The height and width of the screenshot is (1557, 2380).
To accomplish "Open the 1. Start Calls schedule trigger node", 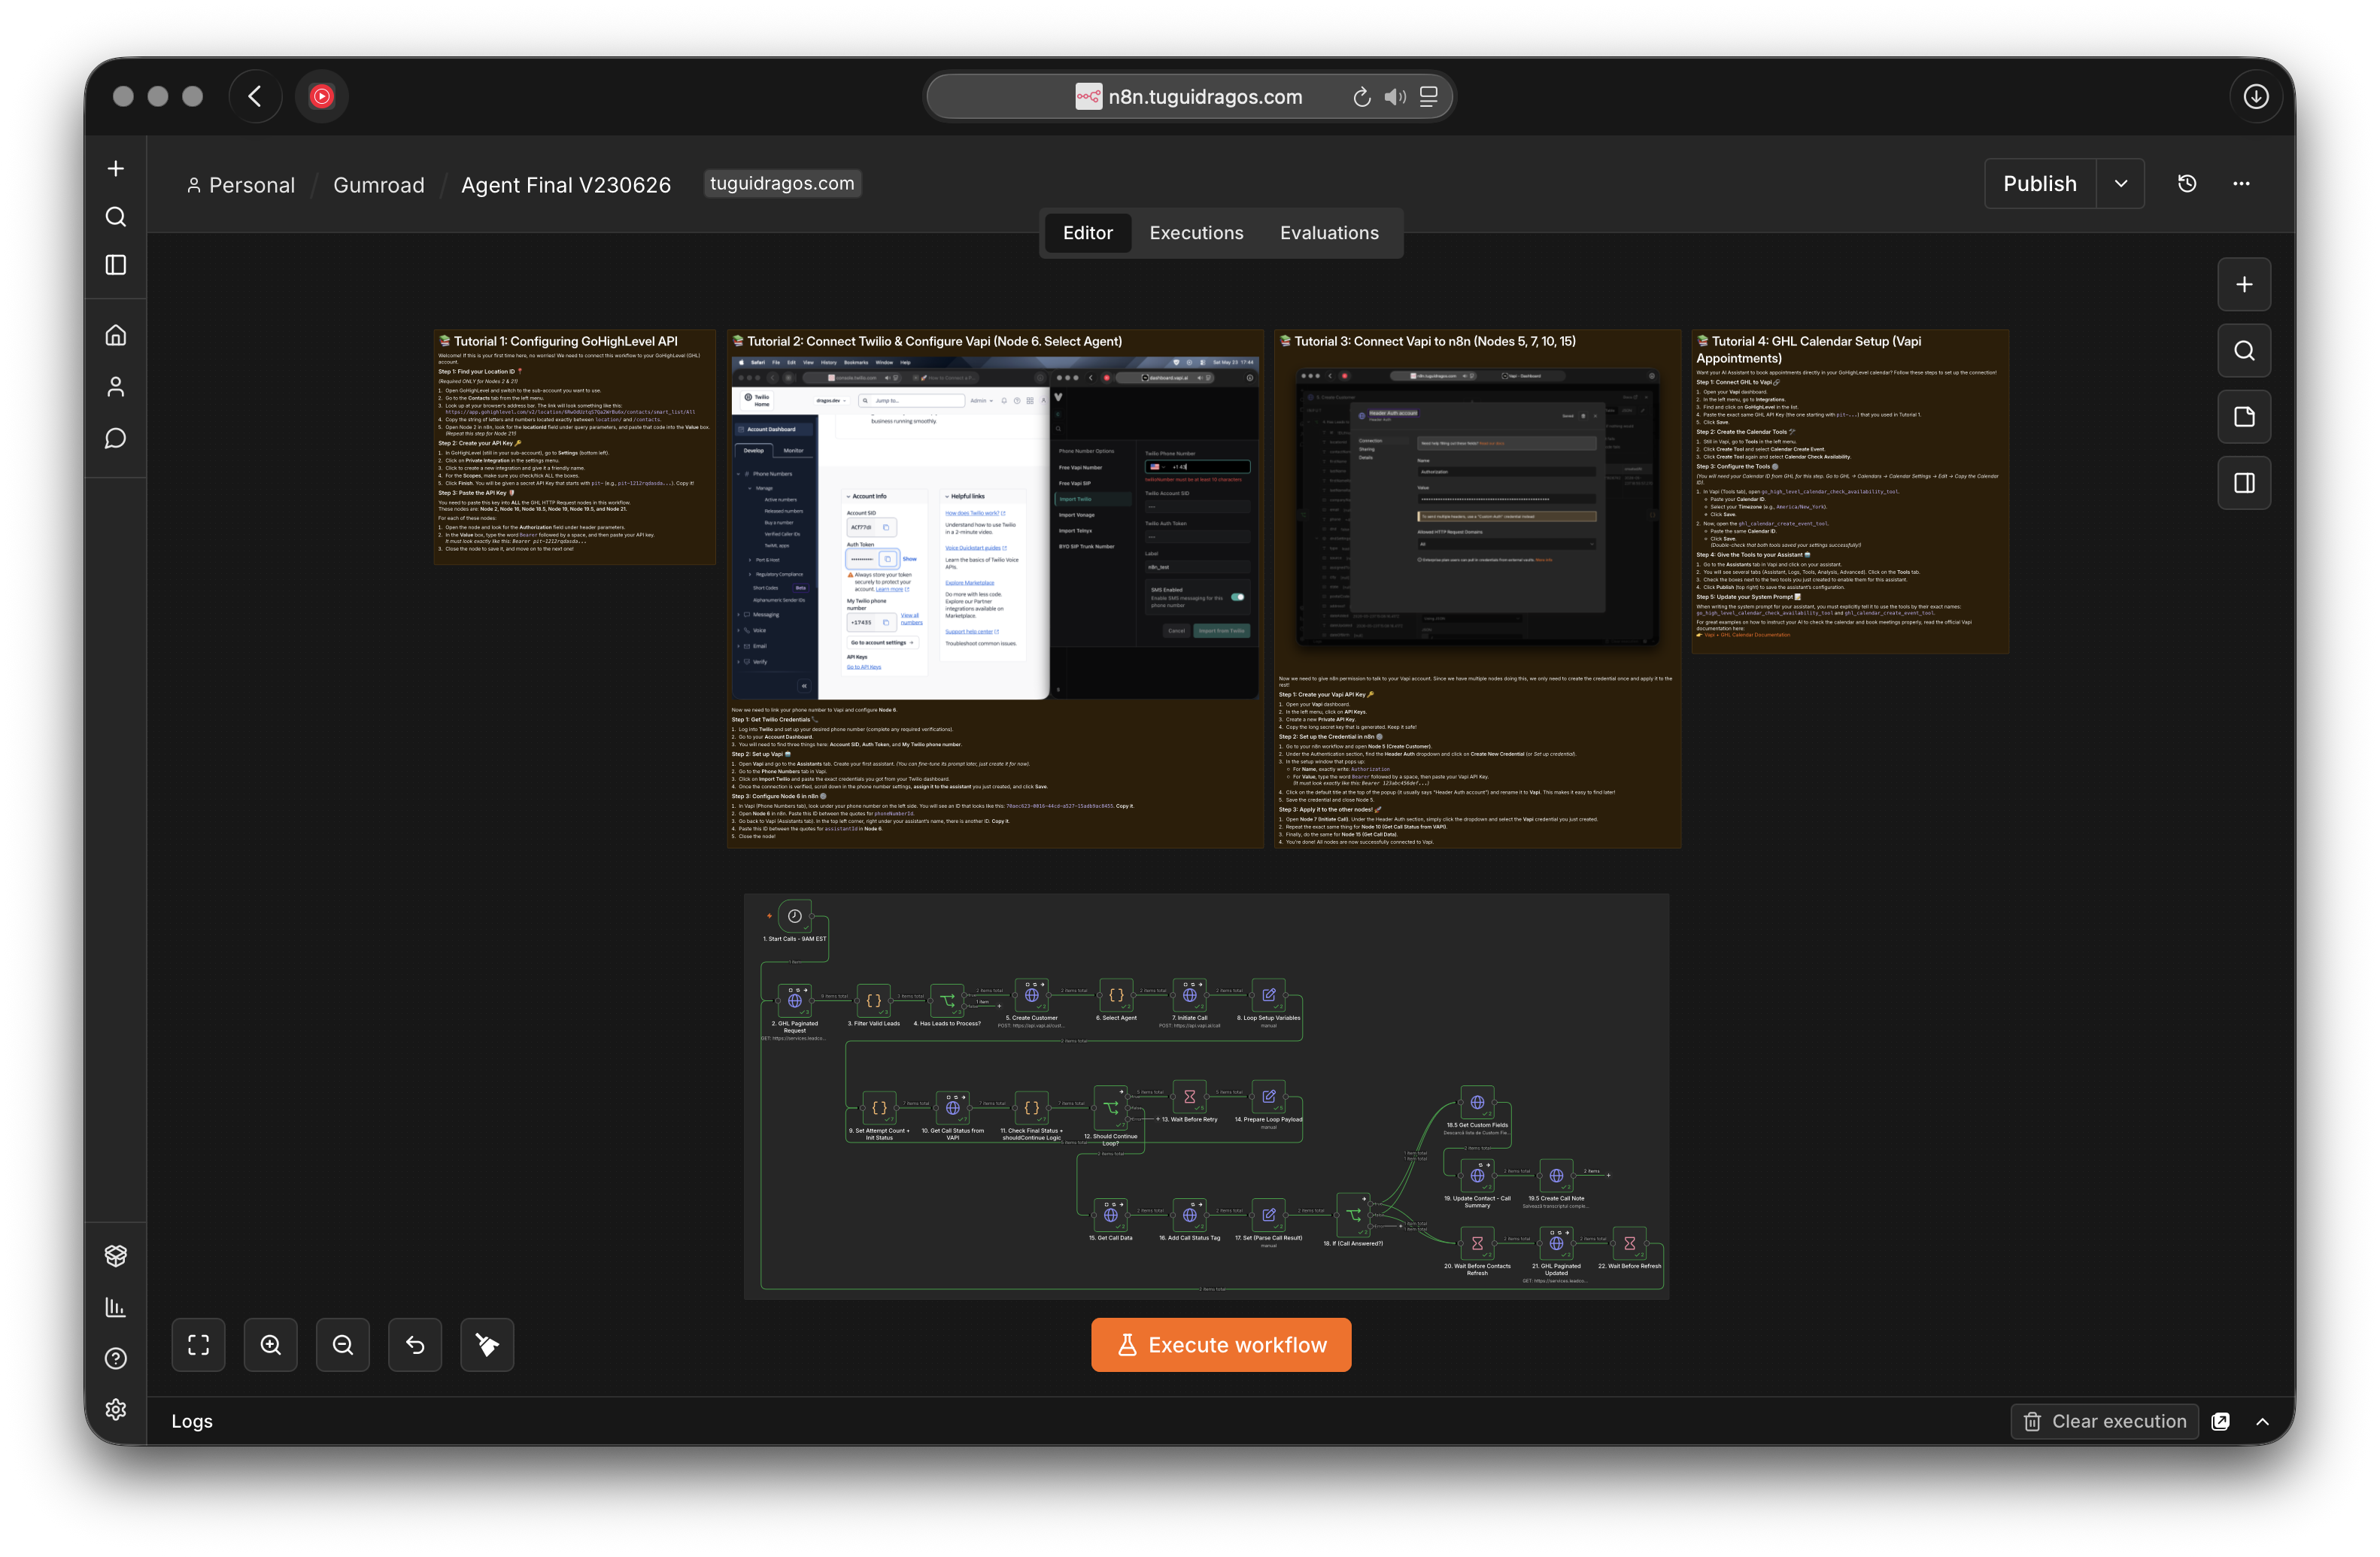I will [x=794, y=916].
